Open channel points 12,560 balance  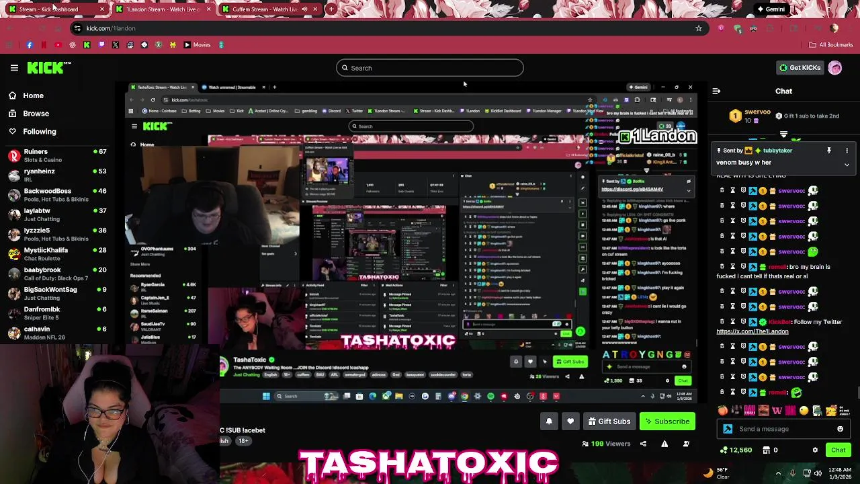pos(735,450)
